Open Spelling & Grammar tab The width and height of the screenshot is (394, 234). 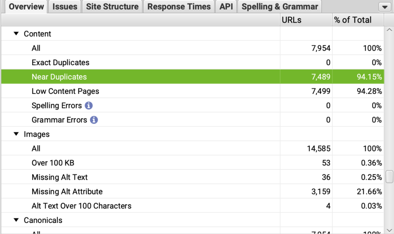(280, 7)
